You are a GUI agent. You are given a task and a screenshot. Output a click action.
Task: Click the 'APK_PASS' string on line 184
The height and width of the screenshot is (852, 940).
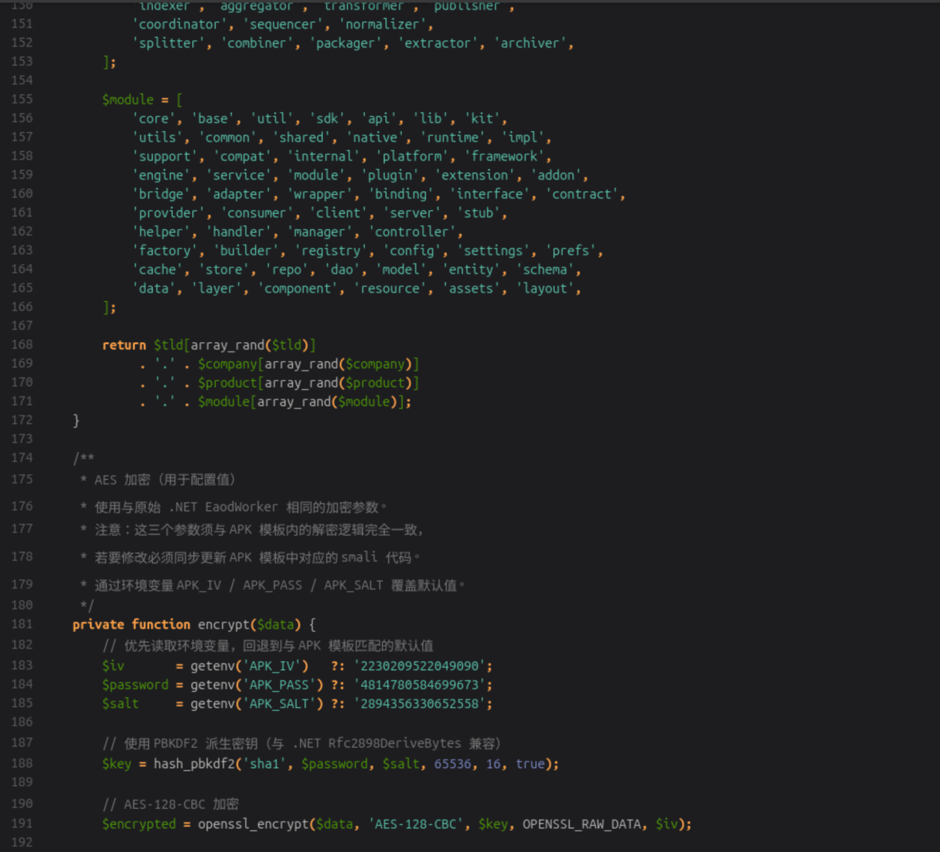coord(279,685)
